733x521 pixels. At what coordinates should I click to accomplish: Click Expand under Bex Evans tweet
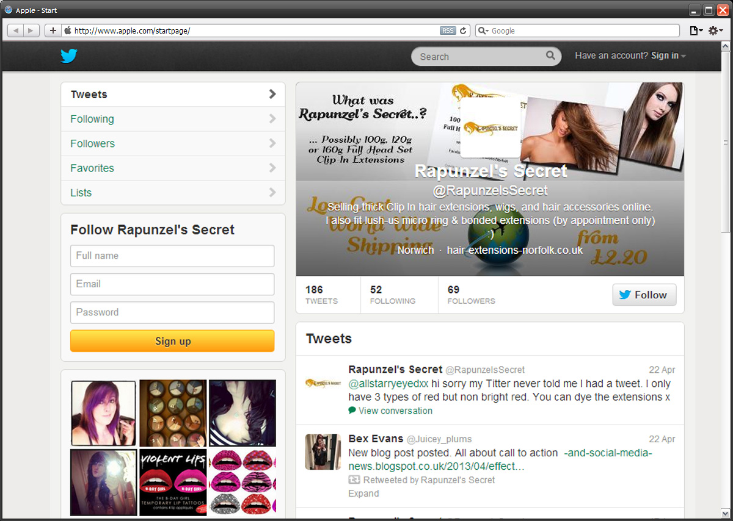(x=363, y=493)
